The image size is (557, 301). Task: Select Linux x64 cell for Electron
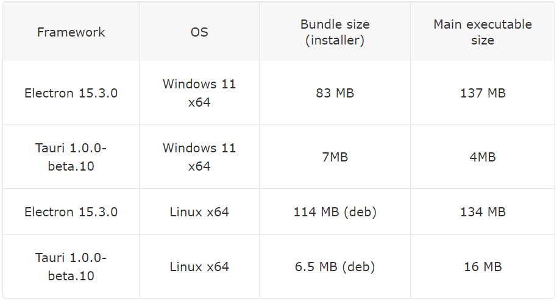pos(199,212)
